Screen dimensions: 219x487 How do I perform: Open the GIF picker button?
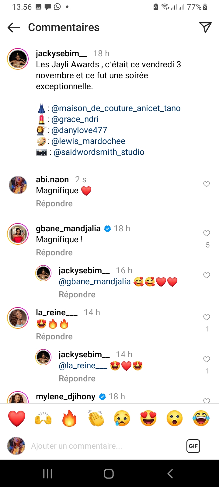(193, 446)
